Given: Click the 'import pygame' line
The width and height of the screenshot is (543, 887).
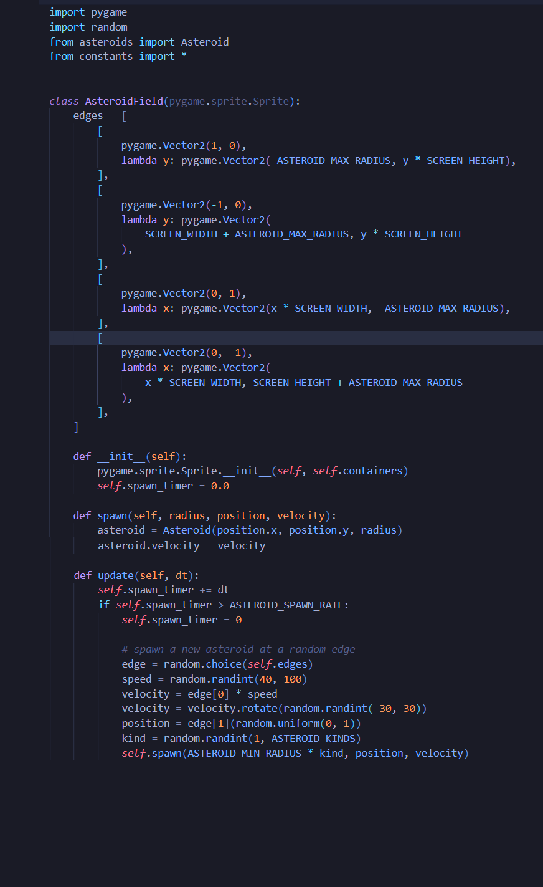Looking at the screenshot, I should [88, 12].
